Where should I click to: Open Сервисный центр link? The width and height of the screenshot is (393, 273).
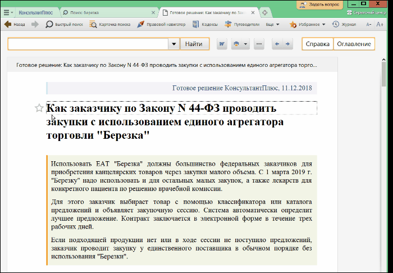click(x=367, y=12)
